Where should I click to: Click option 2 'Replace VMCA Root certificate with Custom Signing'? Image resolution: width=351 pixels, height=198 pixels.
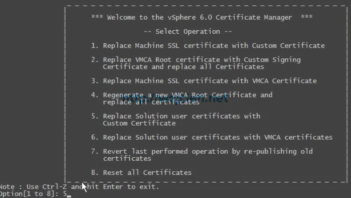pyautogui.click(x=196, y=63)
